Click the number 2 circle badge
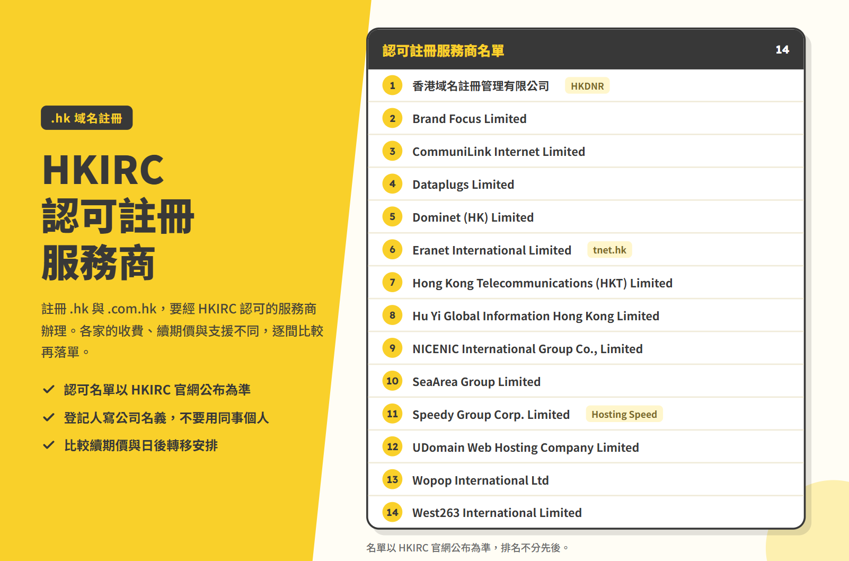 pos(392,118)
